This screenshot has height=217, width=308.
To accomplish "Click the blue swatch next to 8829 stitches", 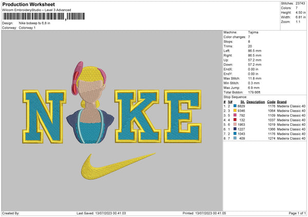I will [x=235, y=106].
